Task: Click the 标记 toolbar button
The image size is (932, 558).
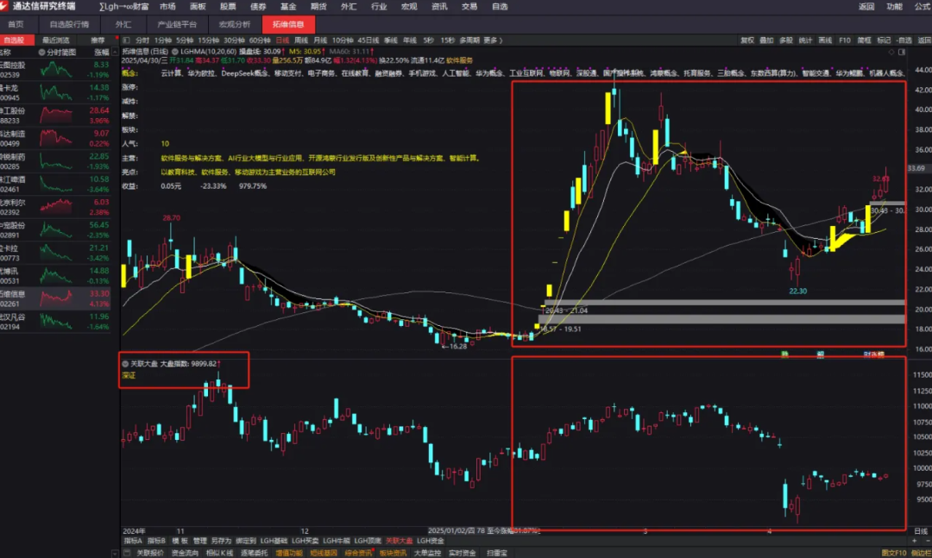Action: [884, 41]
